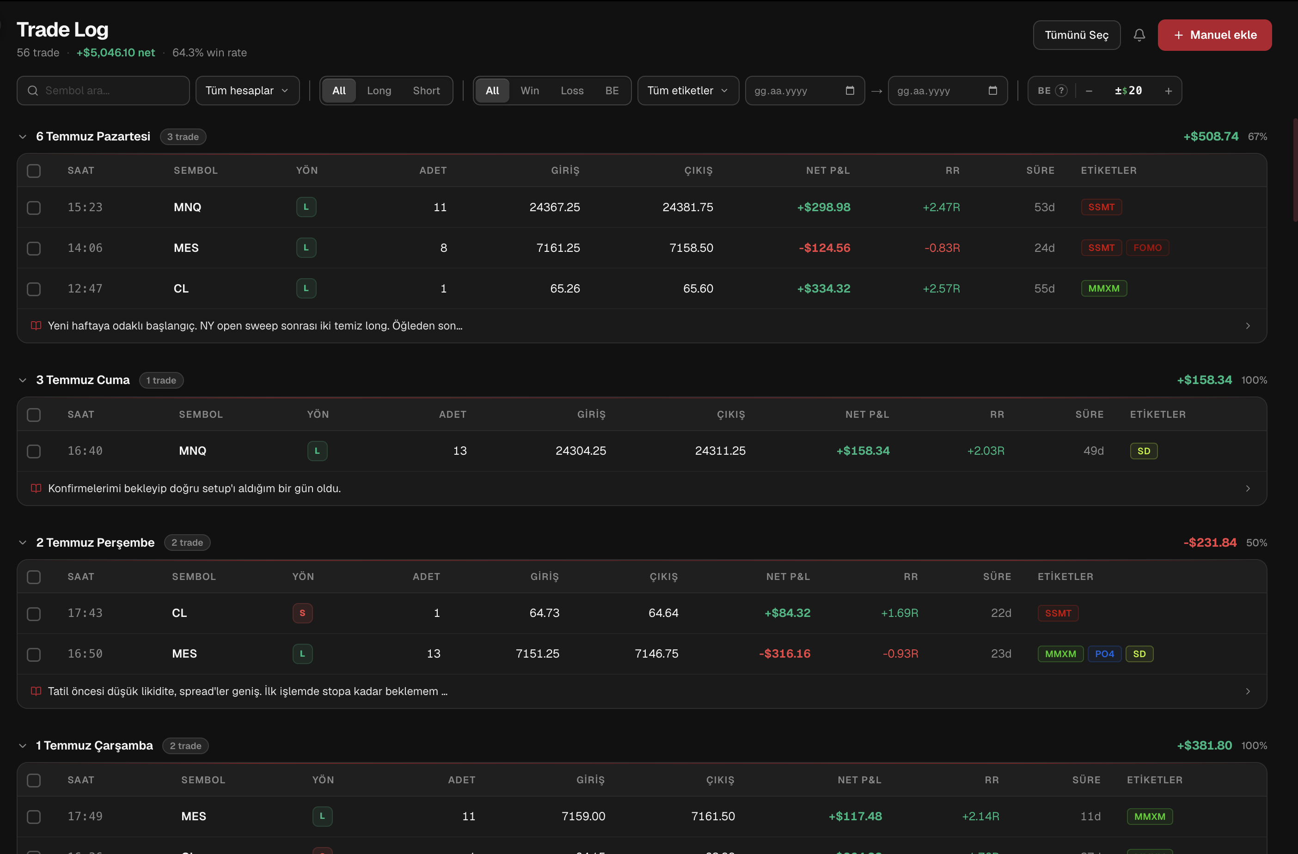Decrease BE threshold with minus button

1089,91
